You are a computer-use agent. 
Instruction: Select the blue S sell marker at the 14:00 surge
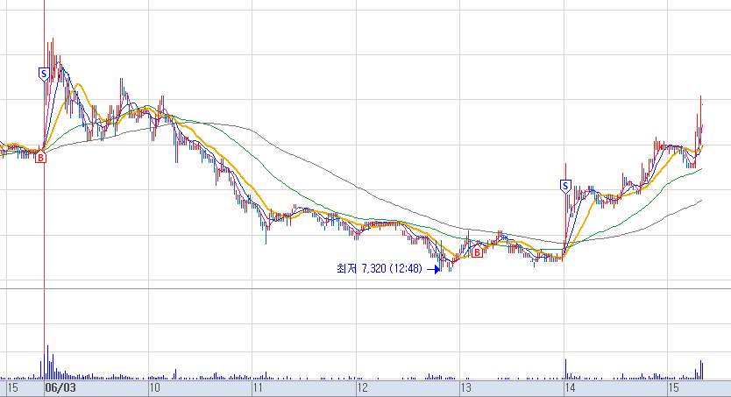point(565,187)
